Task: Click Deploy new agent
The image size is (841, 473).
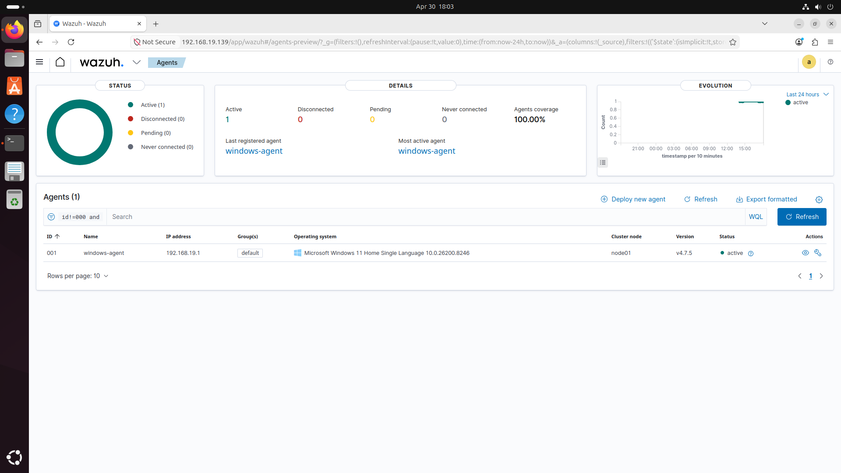Action: (633, 199)
